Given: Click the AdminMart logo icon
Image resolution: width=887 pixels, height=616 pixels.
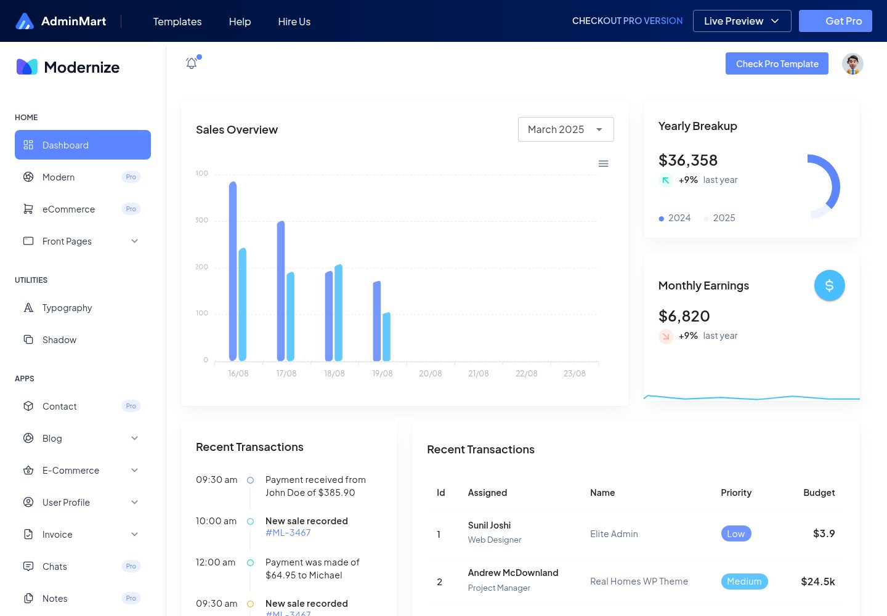Looking at the screenshot, I should point(25,21).
